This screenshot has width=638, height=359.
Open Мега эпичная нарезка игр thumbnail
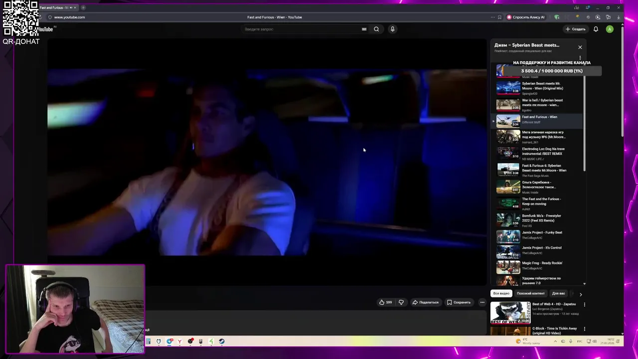pyautogui.click(x=508, y=137)
